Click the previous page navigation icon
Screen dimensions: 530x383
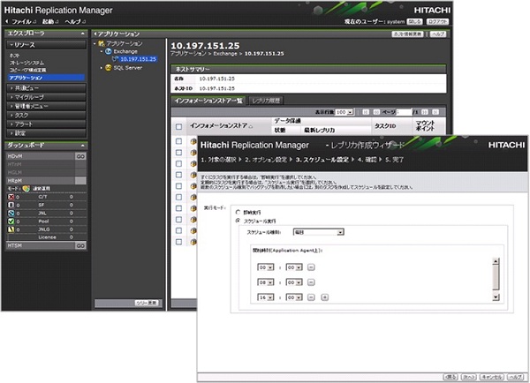point(376,112)
